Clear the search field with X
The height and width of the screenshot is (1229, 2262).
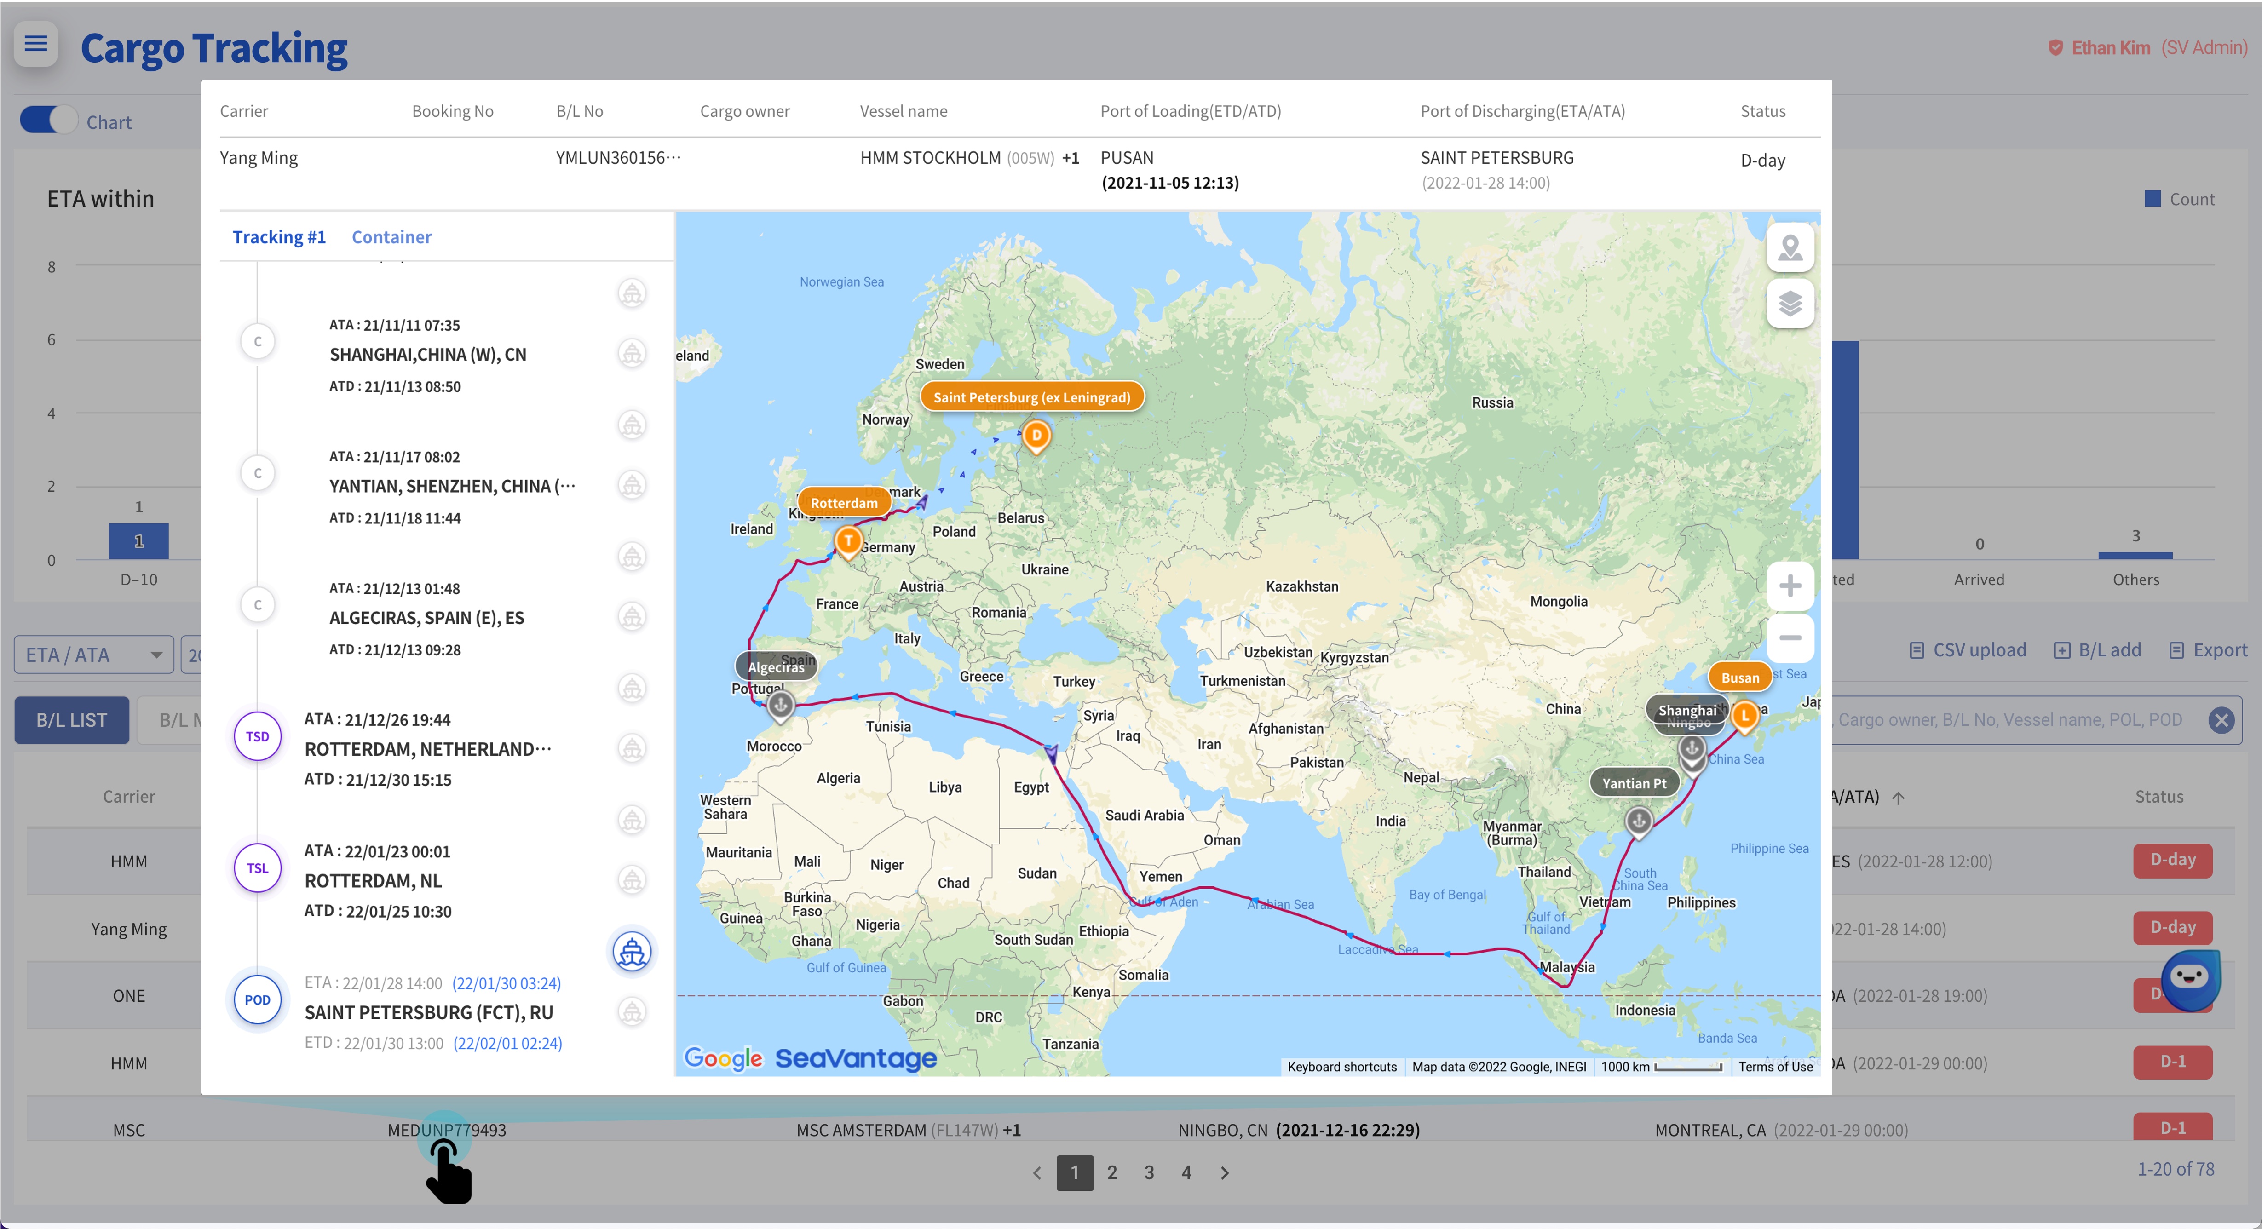point(2221,721)
